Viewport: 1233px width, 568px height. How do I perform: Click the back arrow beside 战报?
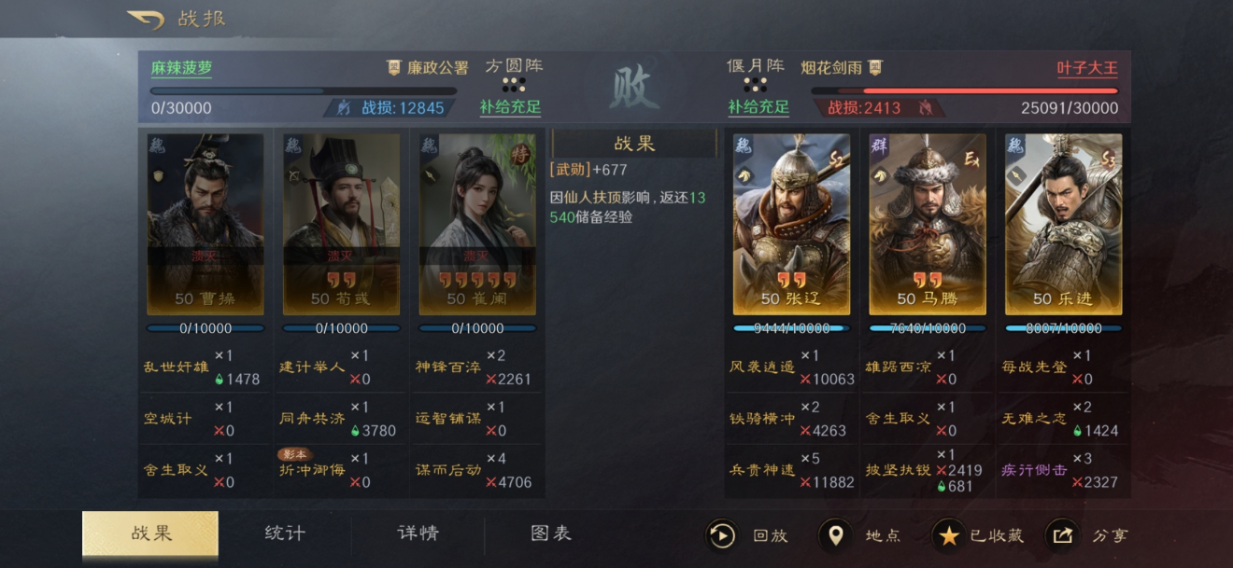[x=146, y=18]
